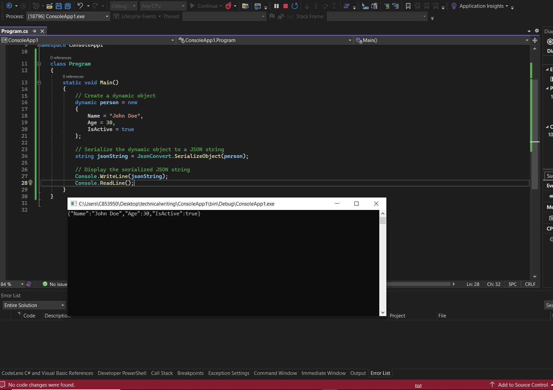Open the Process dropdown for ConsoleApp1.exe
This screenshot has height=390, width=553.
[68, 16]
